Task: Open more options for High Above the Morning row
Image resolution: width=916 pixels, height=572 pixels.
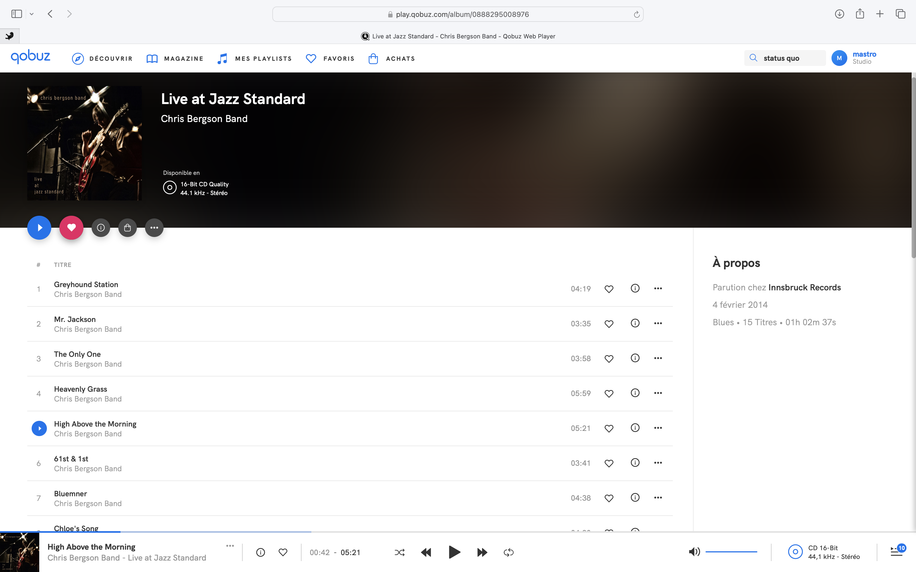Action: click(x=658, y=427)
